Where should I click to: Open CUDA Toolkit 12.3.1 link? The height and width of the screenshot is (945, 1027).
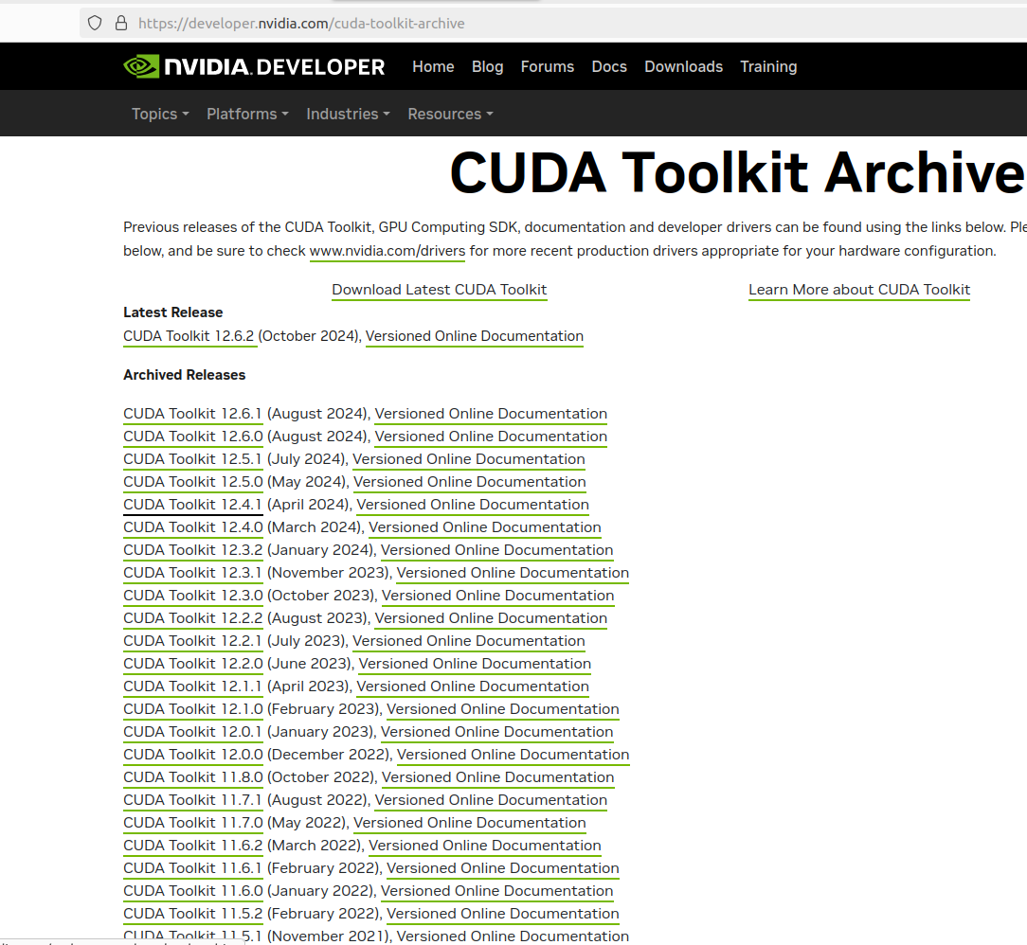192,573
